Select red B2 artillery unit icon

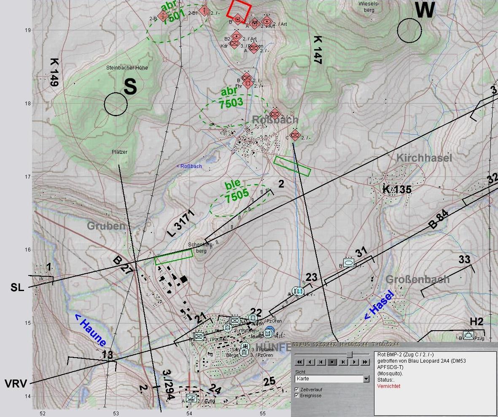237,37
